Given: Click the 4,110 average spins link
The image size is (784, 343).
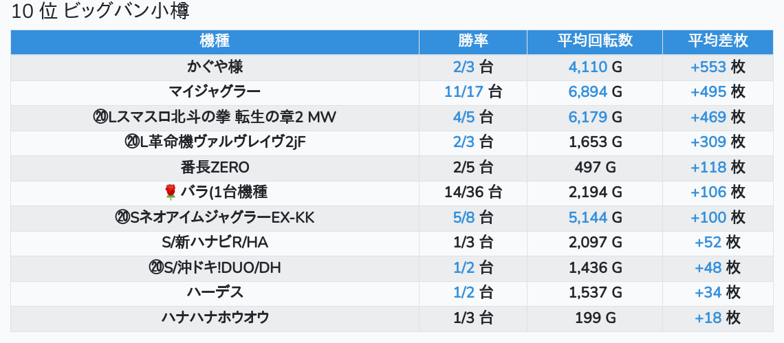Looking at the screenshot, I should click(587, 67).
